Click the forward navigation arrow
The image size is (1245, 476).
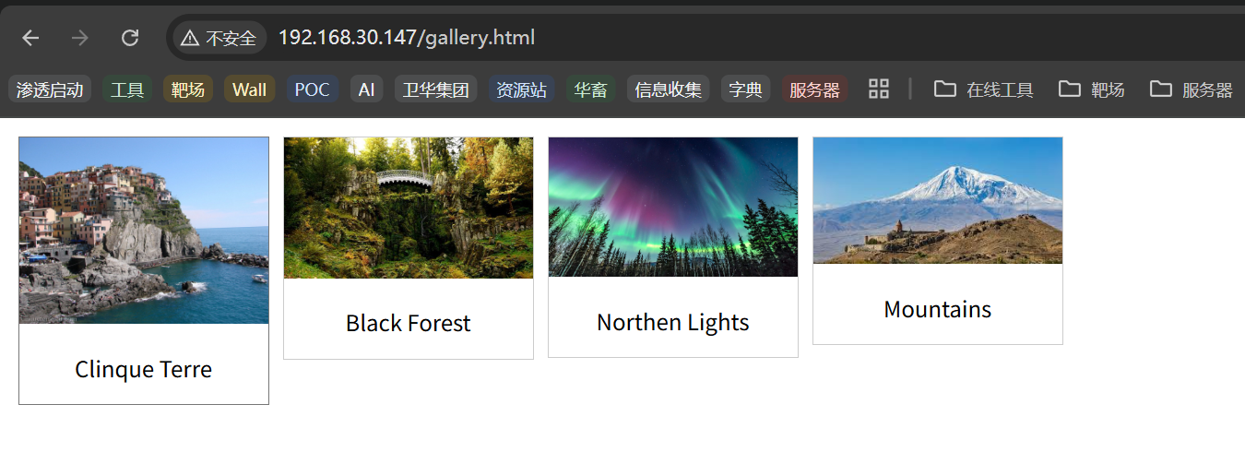point(80,38)
